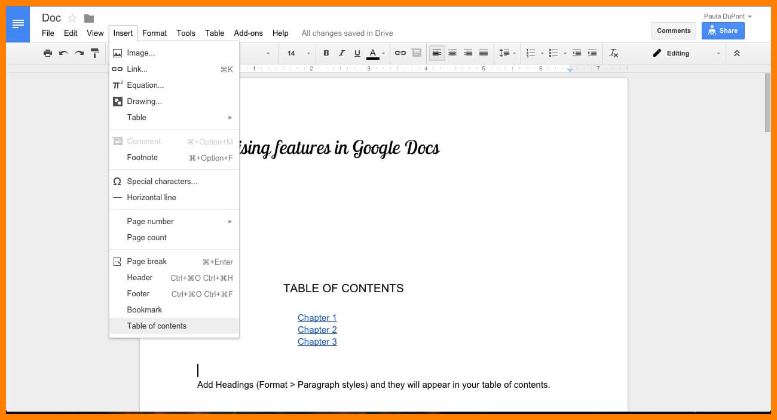This screenshot has height=420, width=777.
Task: Redo the last undone action
Action: click(79, 53)
